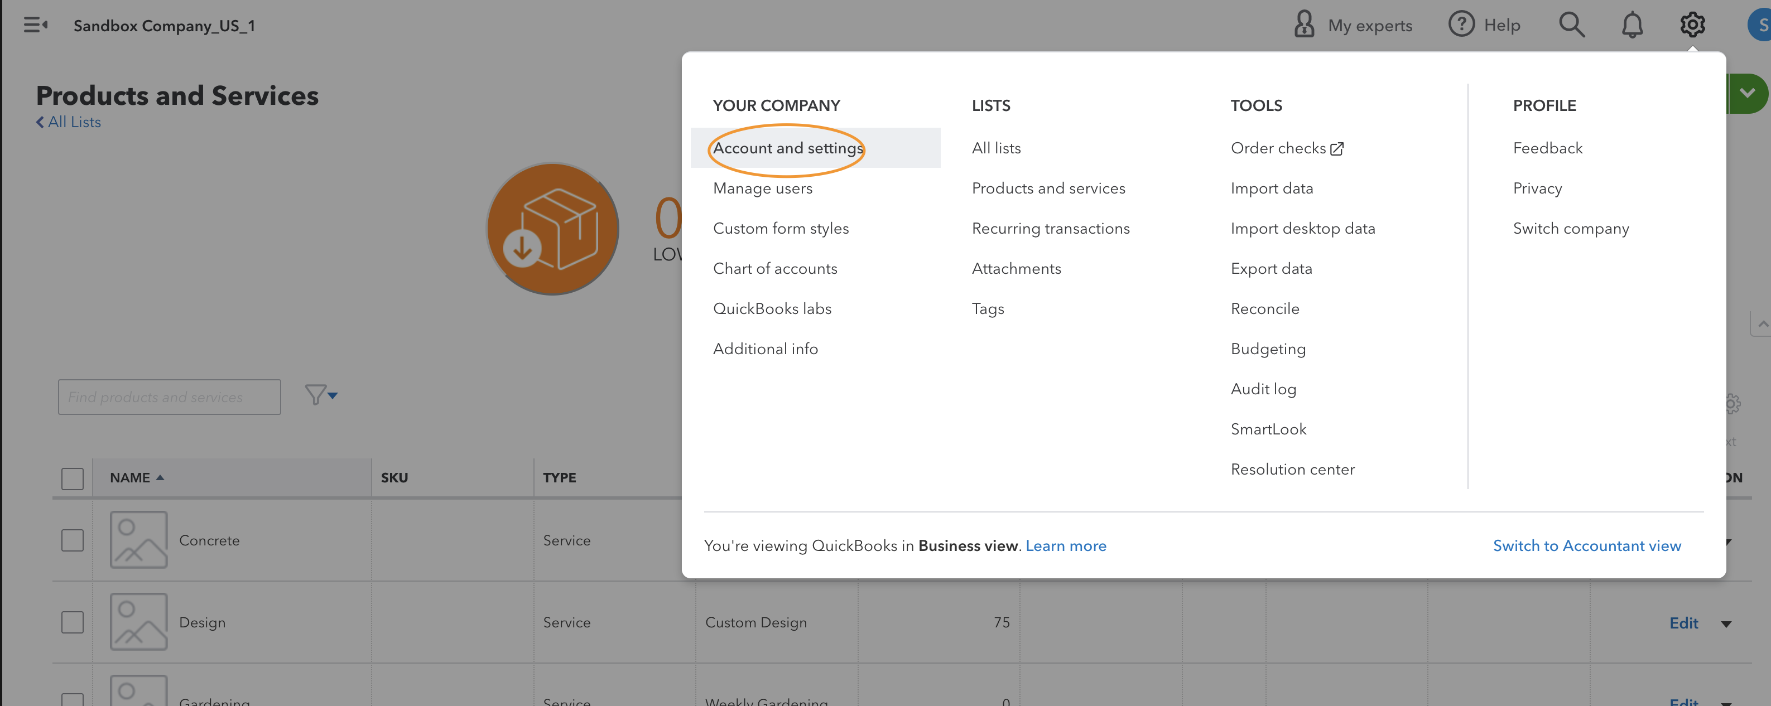The height and width of the screenshot is (706, 1771).
Task: Expand the Design row Edit dropdown arrow
Action: tap(1726, 624)
